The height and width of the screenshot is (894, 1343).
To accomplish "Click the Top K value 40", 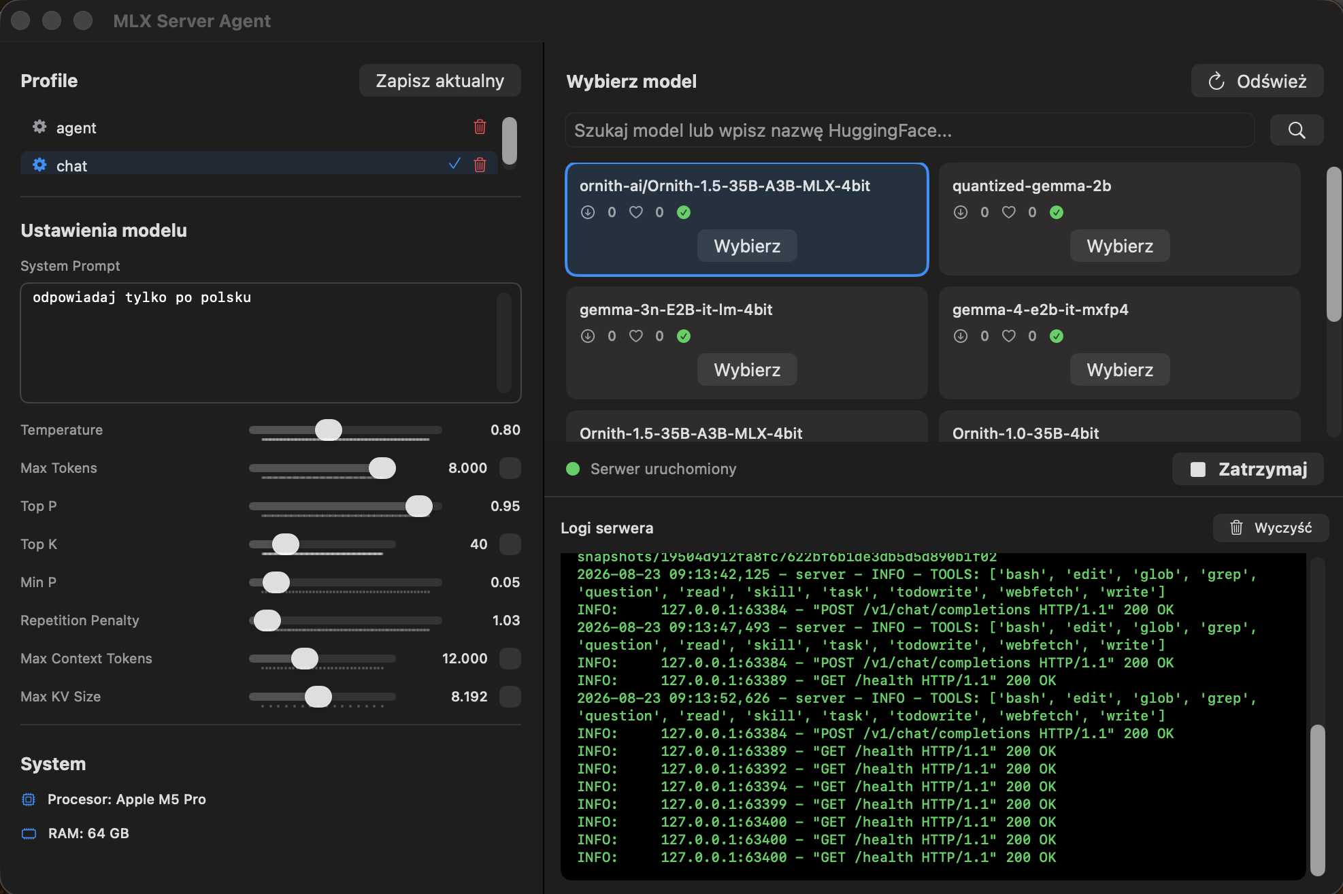I will (x=479, y=544).
